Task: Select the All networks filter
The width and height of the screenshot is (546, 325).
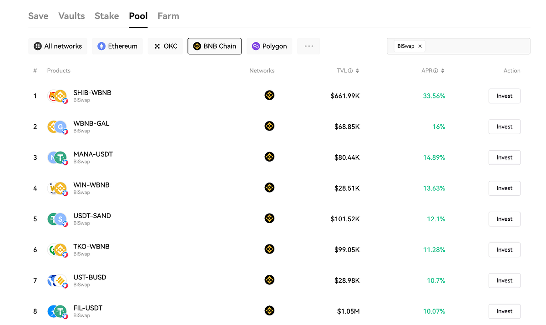Action: (x=58, y=46)
